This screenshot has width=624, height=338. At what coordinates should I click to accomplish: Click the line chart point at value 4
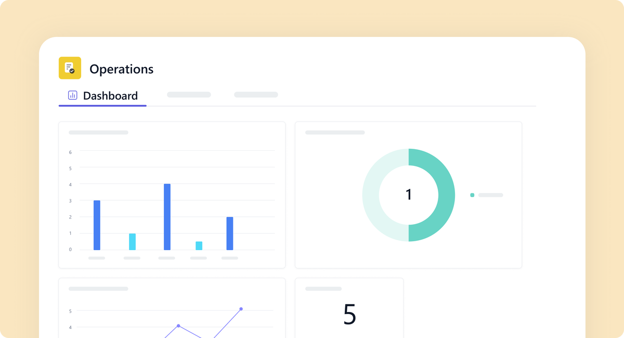point(178,326)
